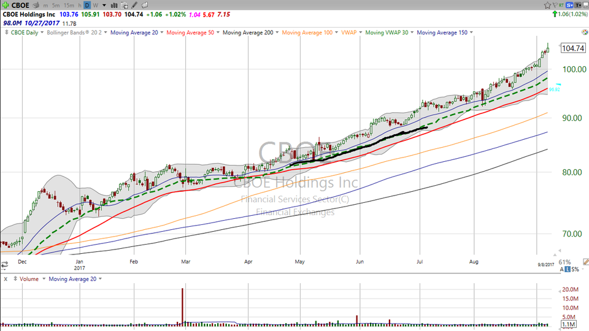The image size is (589, 331).
Task: Select the 15m time frame
Action: point(69,6)
